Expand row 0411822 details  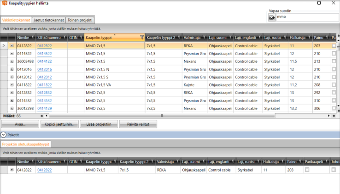pos(12,85)
